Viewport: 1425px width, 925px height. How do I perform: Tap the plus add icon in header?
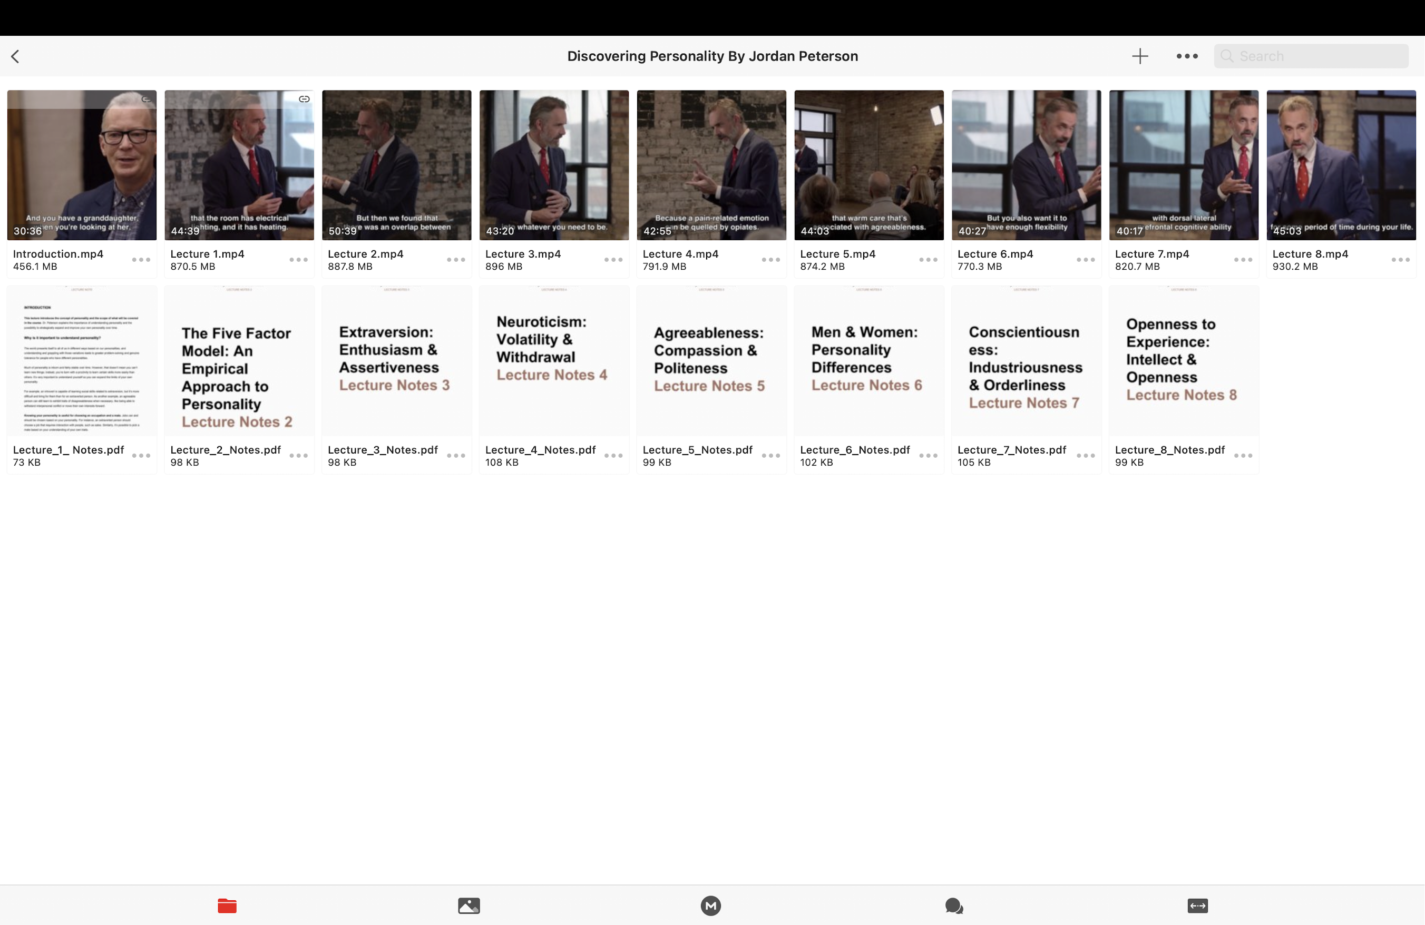point(1140,56)
